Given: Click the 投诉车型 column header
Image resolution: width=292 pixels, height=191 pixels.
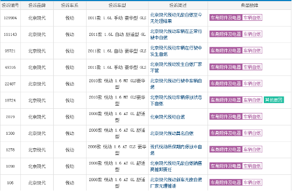Looking at the screenshot, I should click(117, 5).
